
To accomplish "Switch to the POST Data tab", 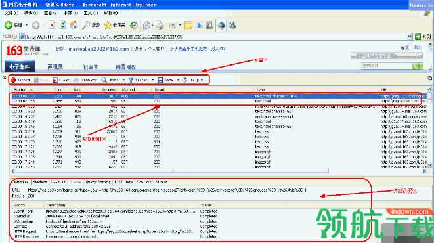I will pos(123,182).
